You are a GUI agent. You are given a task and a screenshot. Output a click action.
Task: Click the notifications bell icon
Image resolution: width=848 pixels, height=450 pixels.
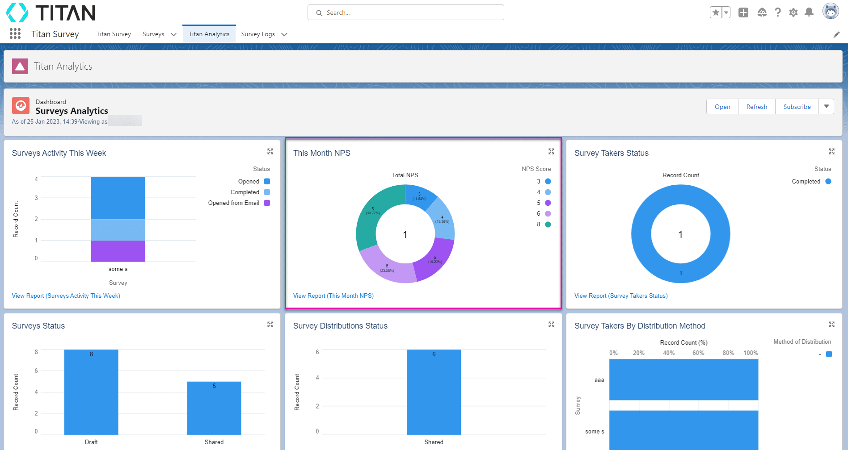coord(809,12)
